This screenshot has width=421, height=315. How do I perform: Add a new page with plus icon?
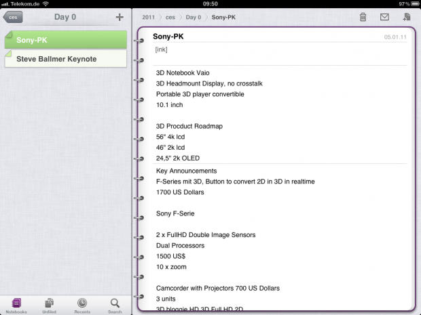(120, 17)
